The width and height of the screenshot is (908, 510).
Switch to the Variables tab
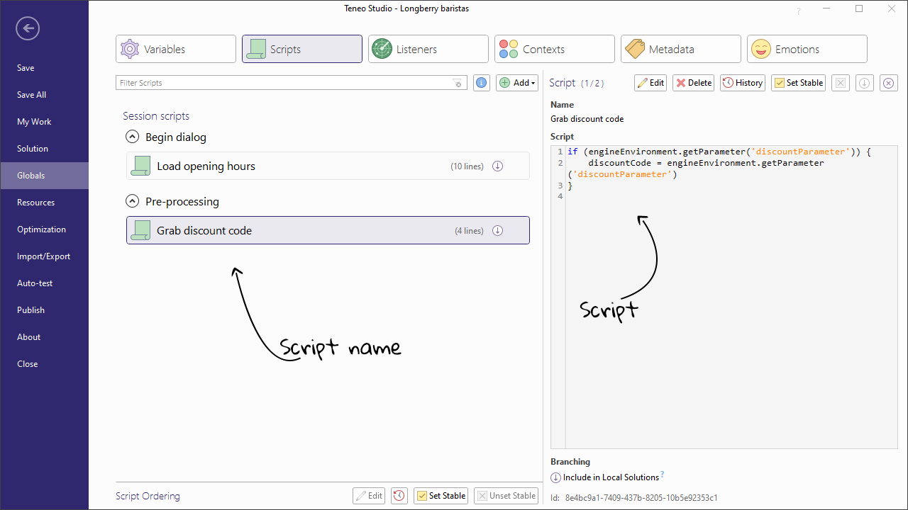point(176,50)
